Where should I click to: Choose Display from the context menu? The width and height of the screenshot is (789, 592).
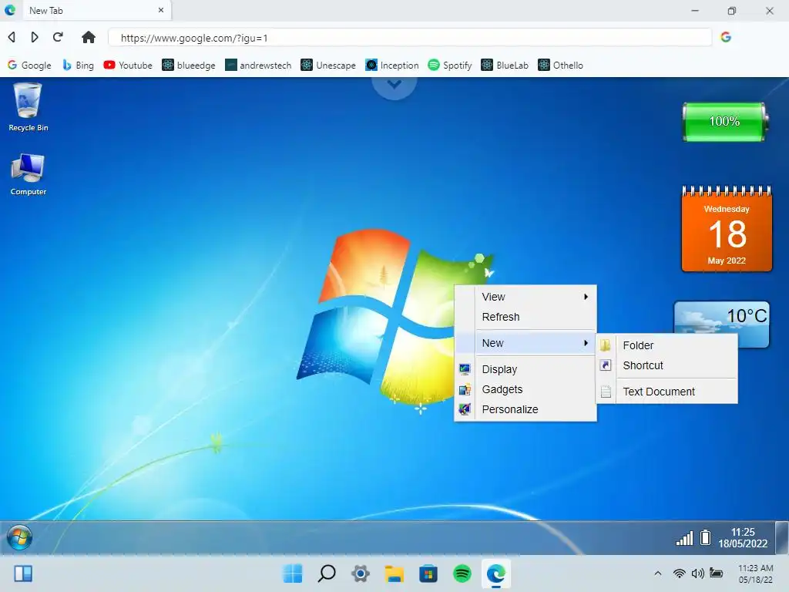pos(525,369)
